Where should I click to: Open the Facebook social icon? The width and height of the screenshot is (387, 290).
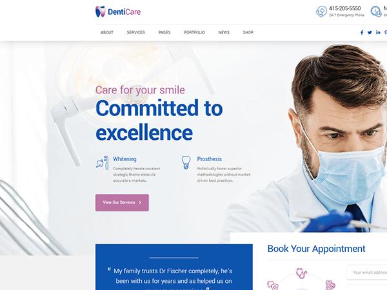(x=362, y=33)
